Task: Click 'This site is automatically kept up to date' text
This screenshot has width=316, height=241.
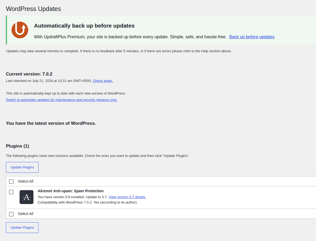Action: click(66, 93)
